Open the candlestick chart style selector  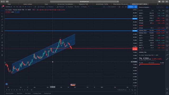pyautogui.click(x=35, y=7)
